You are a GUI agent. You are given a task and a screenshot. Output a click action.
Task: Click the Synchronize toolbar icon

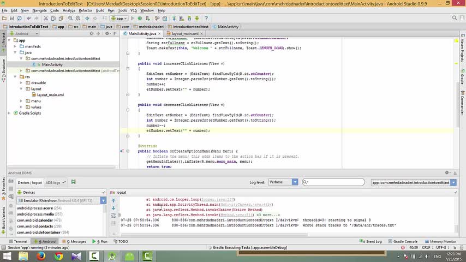click(x=19, y=19)
